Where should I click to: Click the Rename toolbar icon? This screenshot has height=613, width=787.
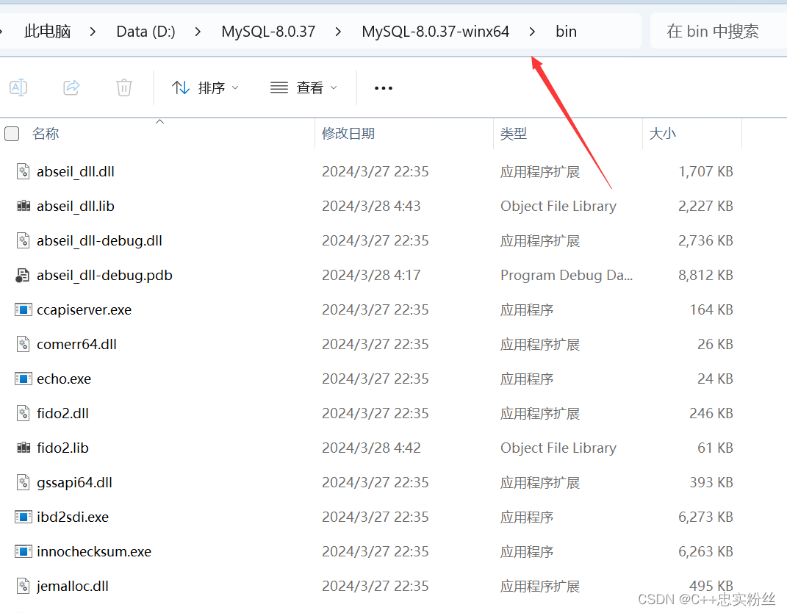point(18,87)
